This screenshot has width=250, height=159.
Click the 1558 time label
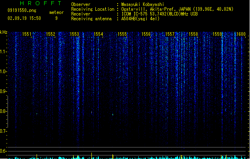[193, 34]
